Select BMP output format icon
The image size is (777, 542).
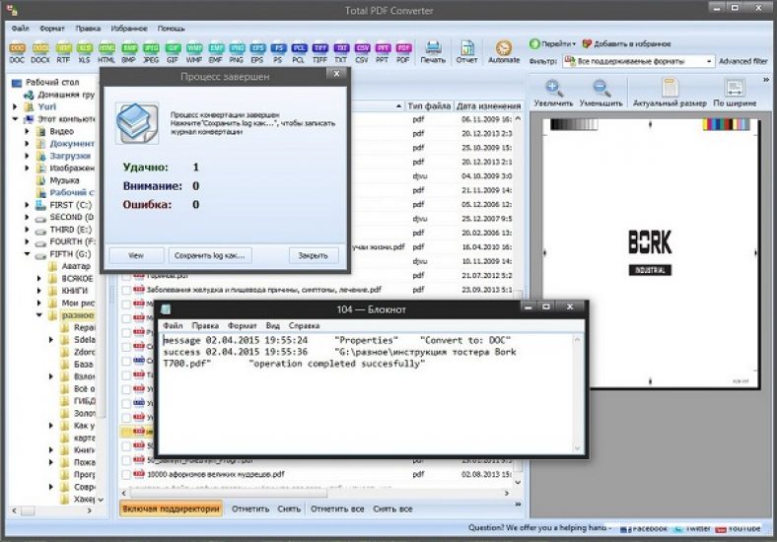coord(129,52)
